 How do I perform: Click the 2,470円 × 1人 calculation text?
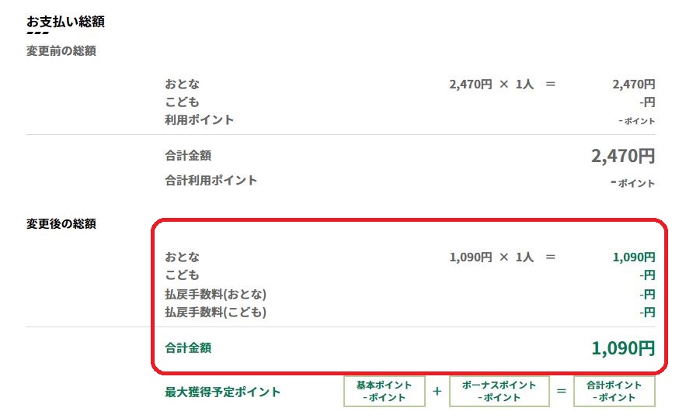point(492,85)
